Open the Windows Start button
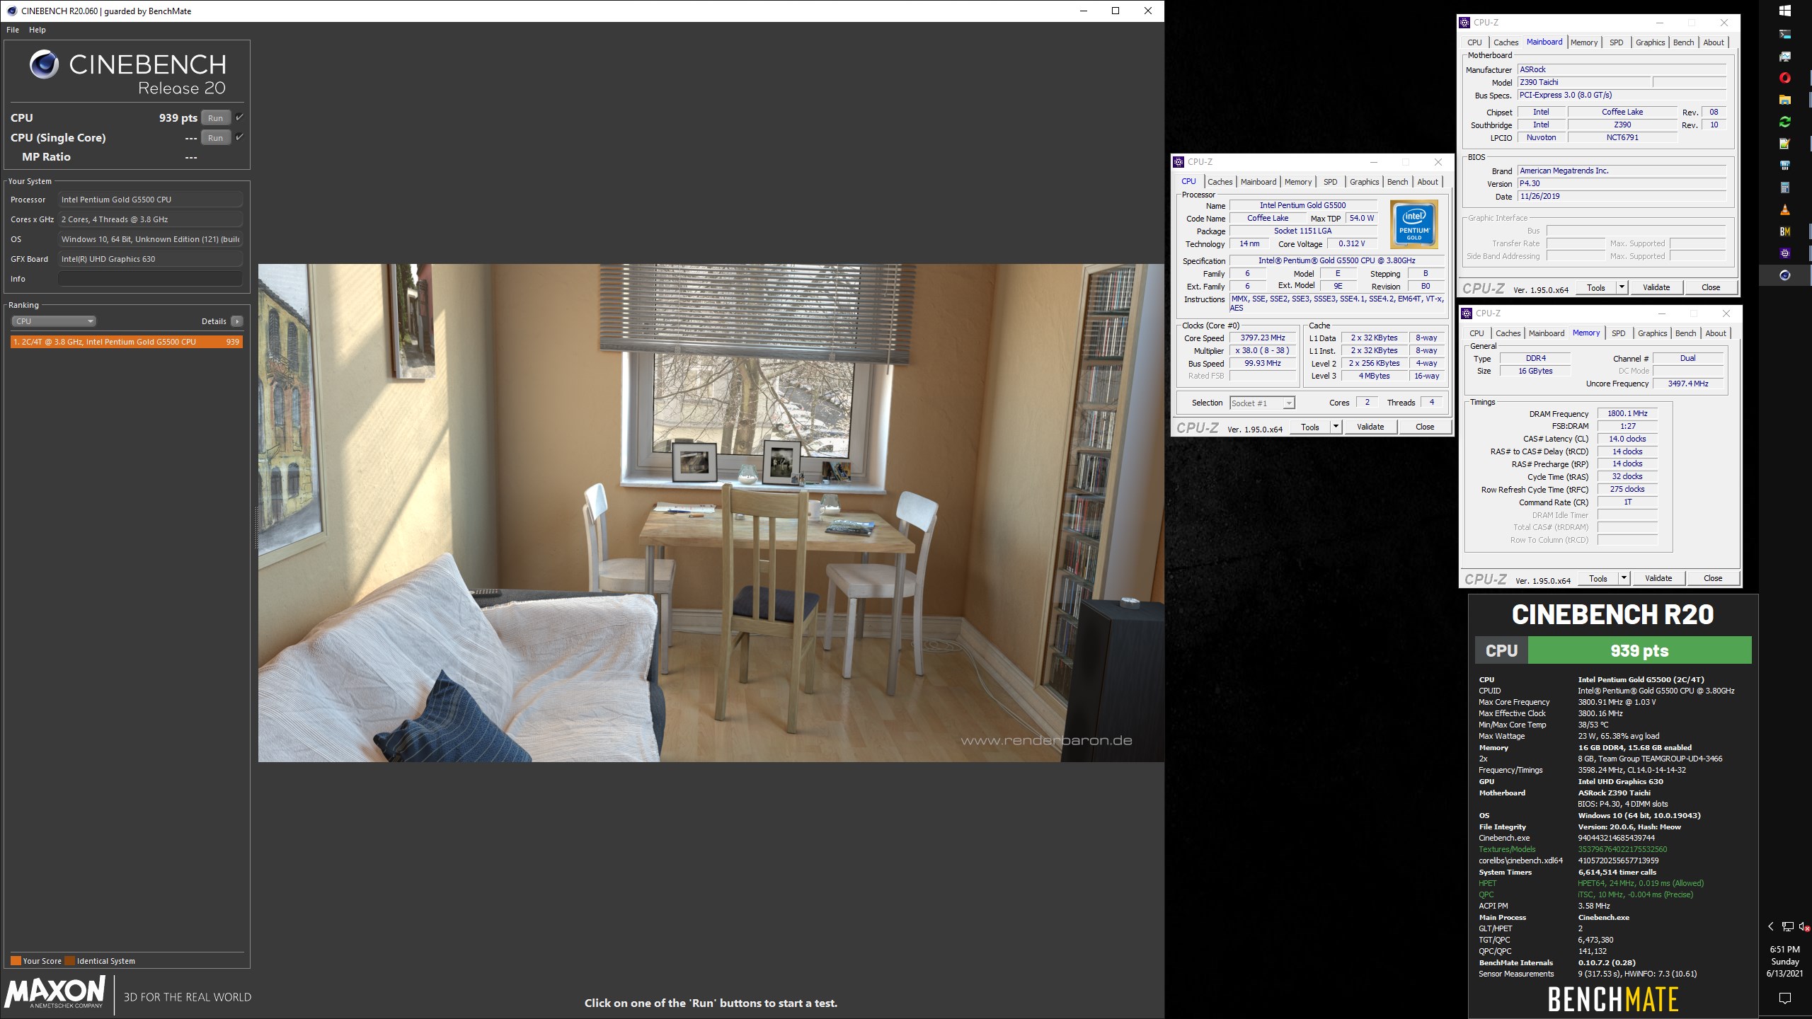This screenshot has width=1812, height=1019. click(1784, 11)
